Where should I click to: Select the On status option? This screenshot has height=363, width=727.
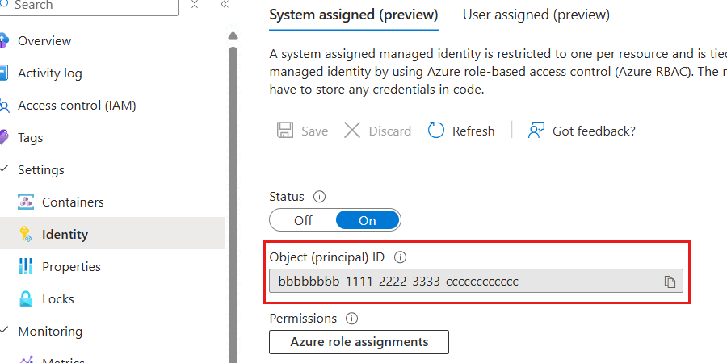[368, 220]
